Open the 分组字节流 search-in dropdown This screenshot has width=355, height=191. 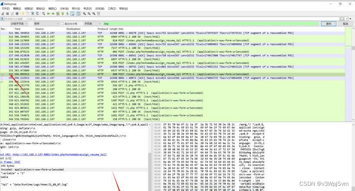[x=19, y=23]
